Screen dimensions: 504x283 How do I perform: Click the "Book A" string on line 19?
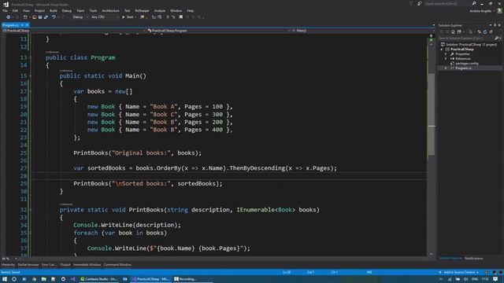(164, 107)
